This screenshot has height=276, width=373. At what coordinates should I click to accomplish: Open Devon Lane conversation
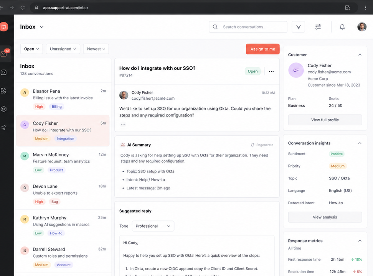(63, 194)
